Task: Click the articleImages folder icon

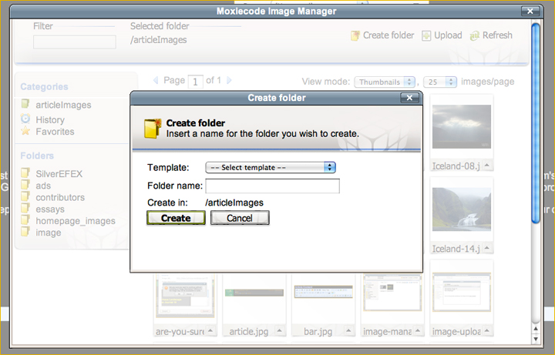Action: (x=25, y=104)
